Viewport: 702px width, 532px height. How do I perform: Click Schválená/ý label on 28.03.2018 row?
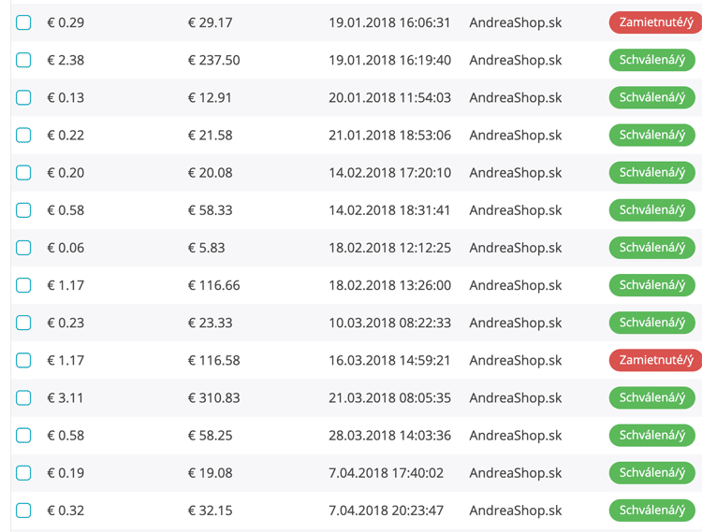[651, 435]
